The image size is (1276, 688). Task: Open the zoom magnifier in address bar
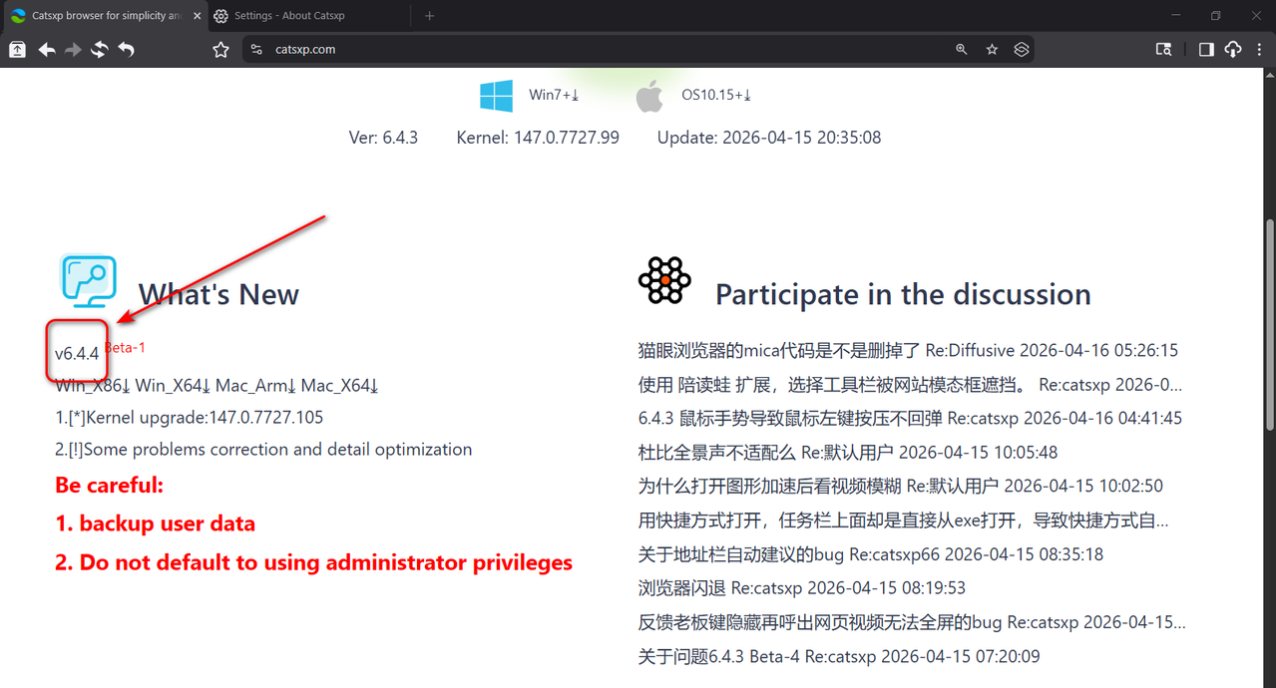point(962,49)
